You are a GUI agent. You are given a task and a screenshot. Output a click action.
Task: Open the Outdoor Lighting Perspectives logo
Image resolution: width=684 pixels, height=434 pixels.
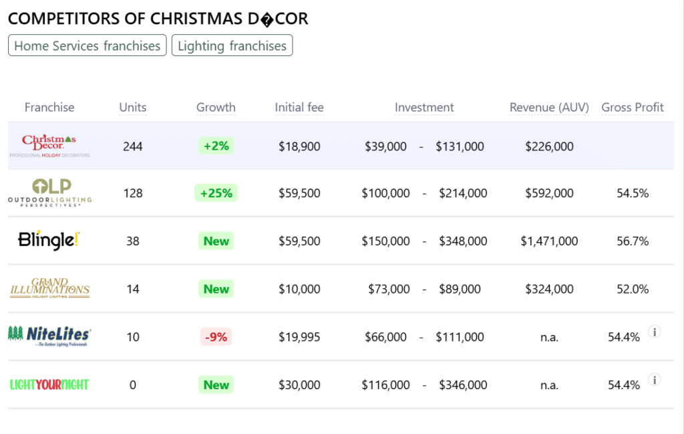(49, 193)
